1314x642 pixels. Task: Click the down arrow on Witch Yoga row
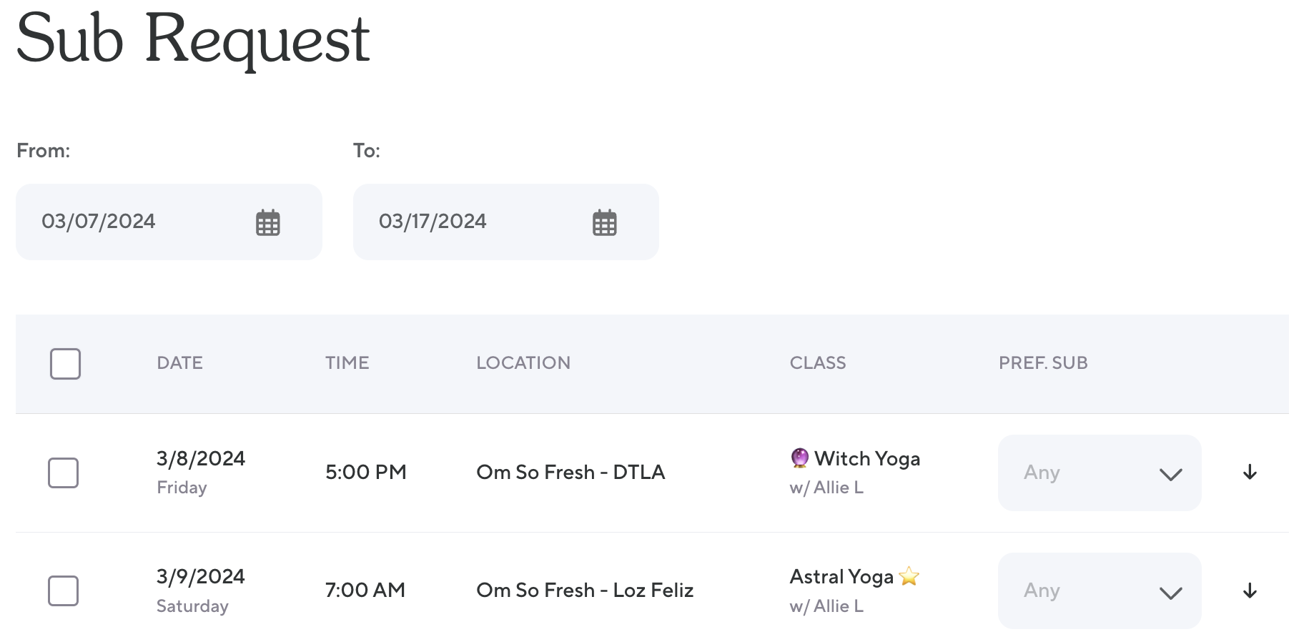1250,473
